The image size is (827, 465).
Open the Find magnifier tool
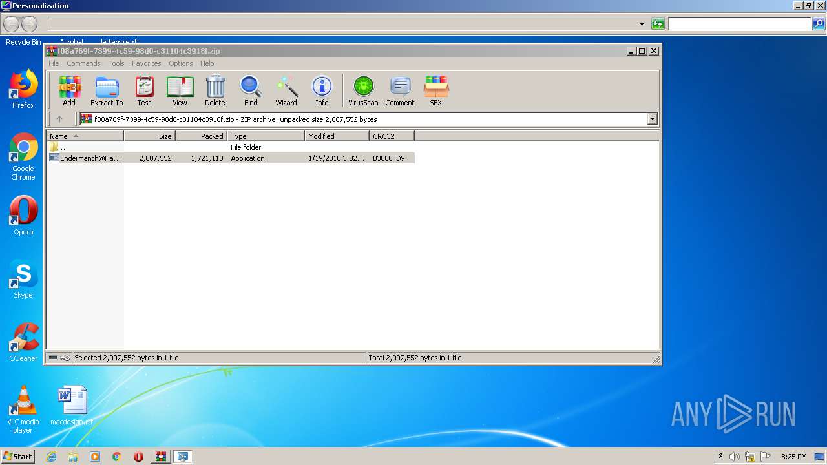tap(251, 91)
